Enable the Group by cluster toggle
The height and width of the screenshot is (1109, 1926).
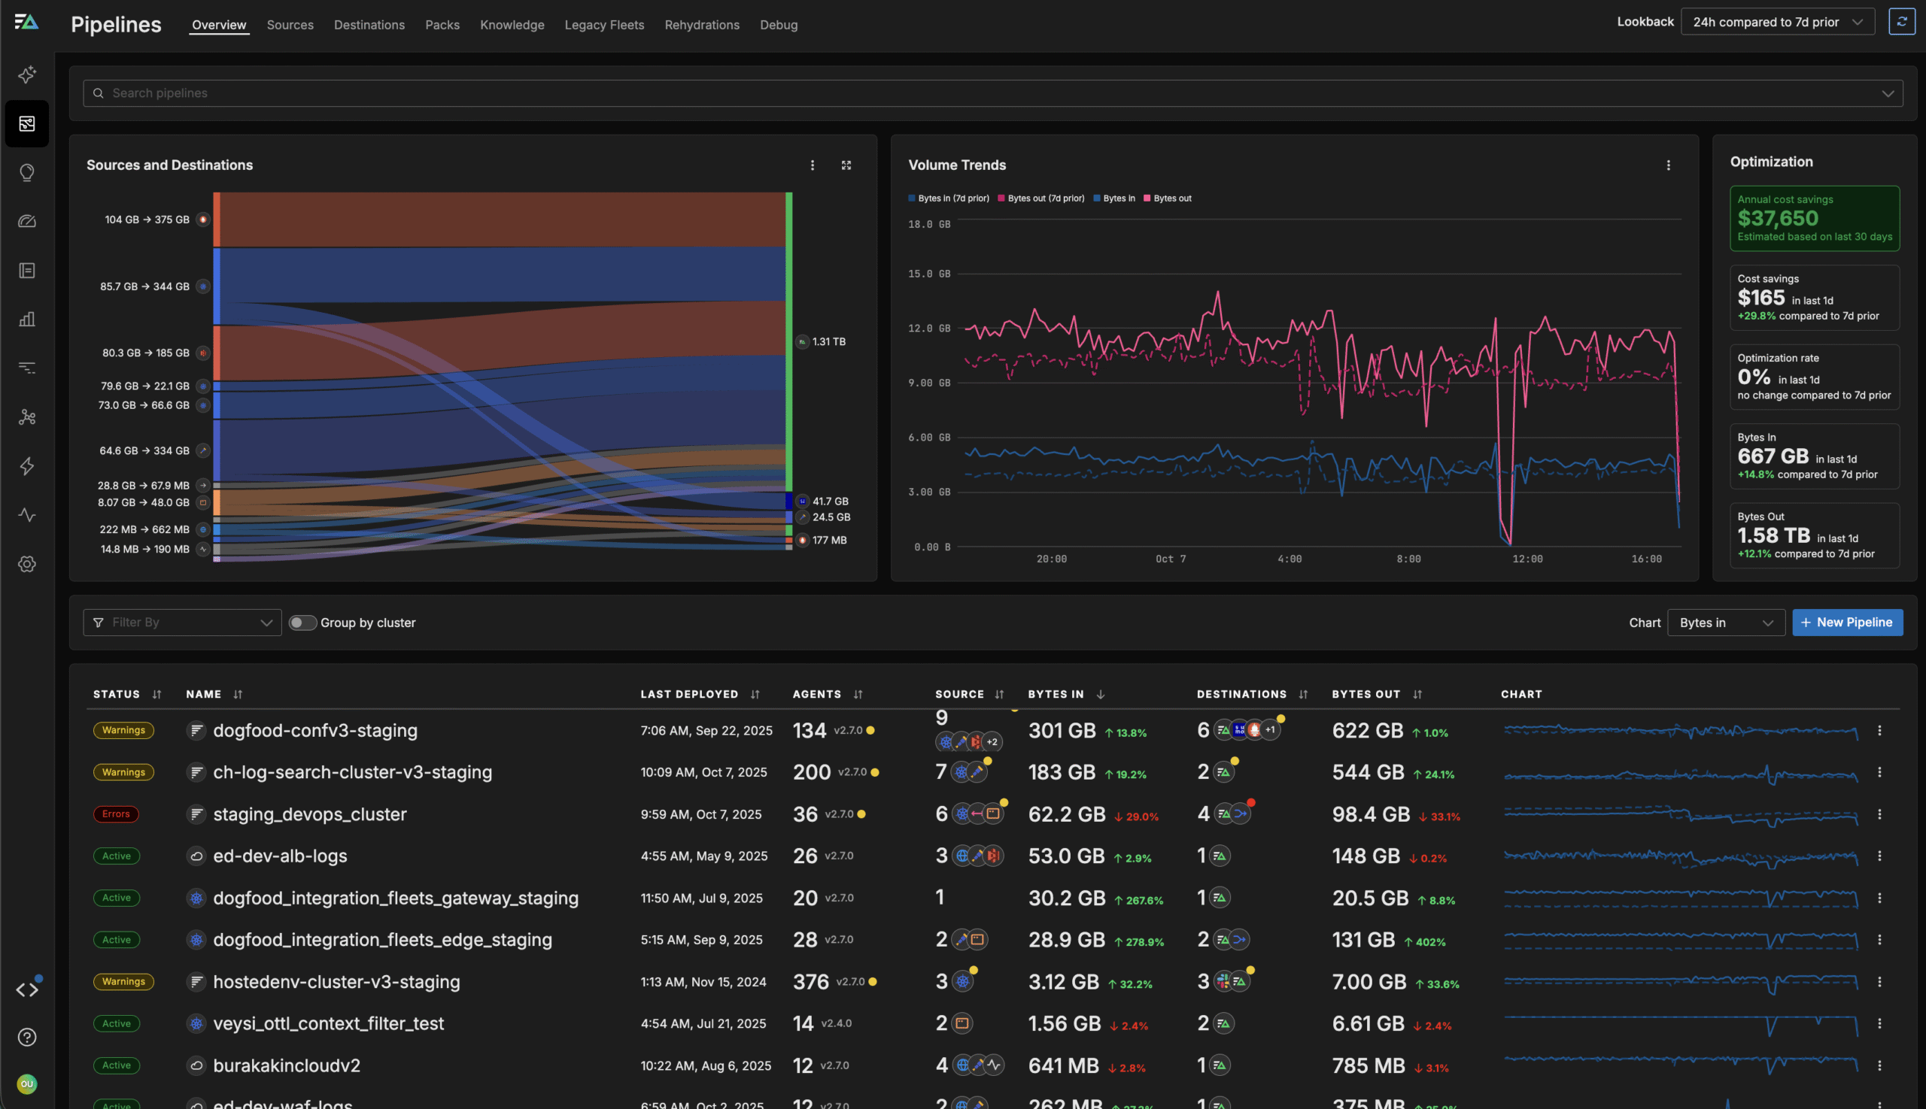tap(302, 623)
